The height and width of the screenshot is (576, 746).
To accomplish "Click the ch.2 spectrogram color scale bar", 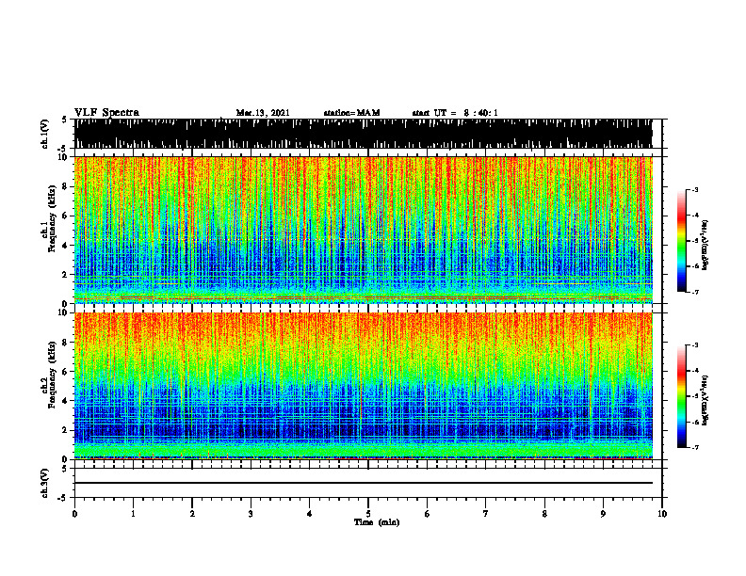I will point(682,396).
